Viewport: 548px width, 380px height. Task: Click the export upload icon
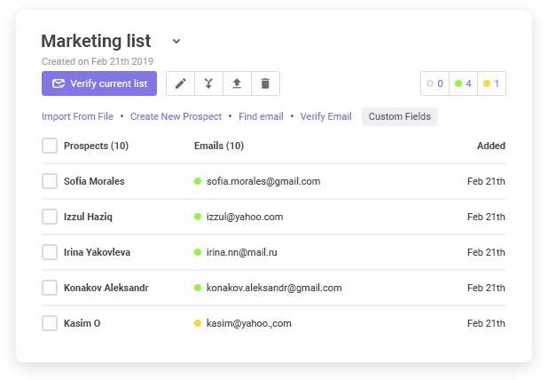coord(237,83)
